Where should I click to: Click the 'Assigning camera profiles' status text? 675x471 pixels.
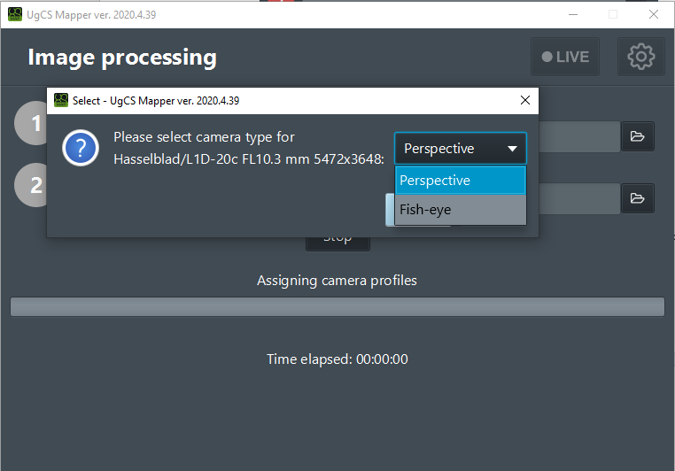pyautogui.click(x=337, y=281)
